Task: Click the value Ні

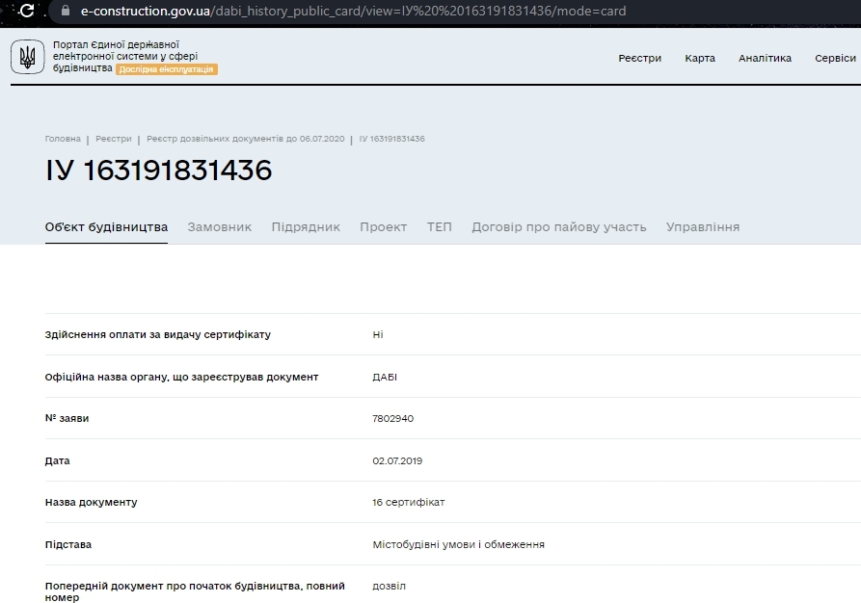Action: 378,334
